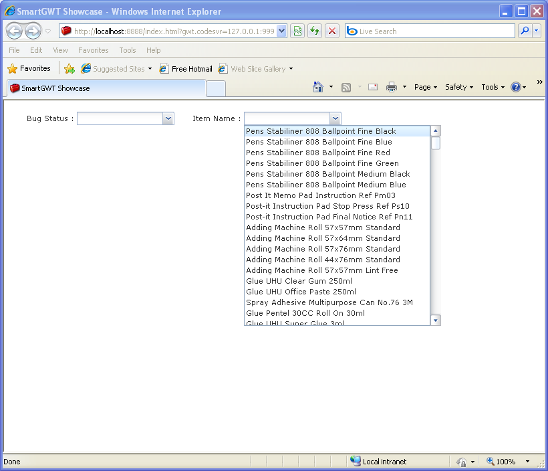The width and height of the screenshot is (548, 471).
Task: Open the Tools menu in menu bar
Action: pos(127,50)
